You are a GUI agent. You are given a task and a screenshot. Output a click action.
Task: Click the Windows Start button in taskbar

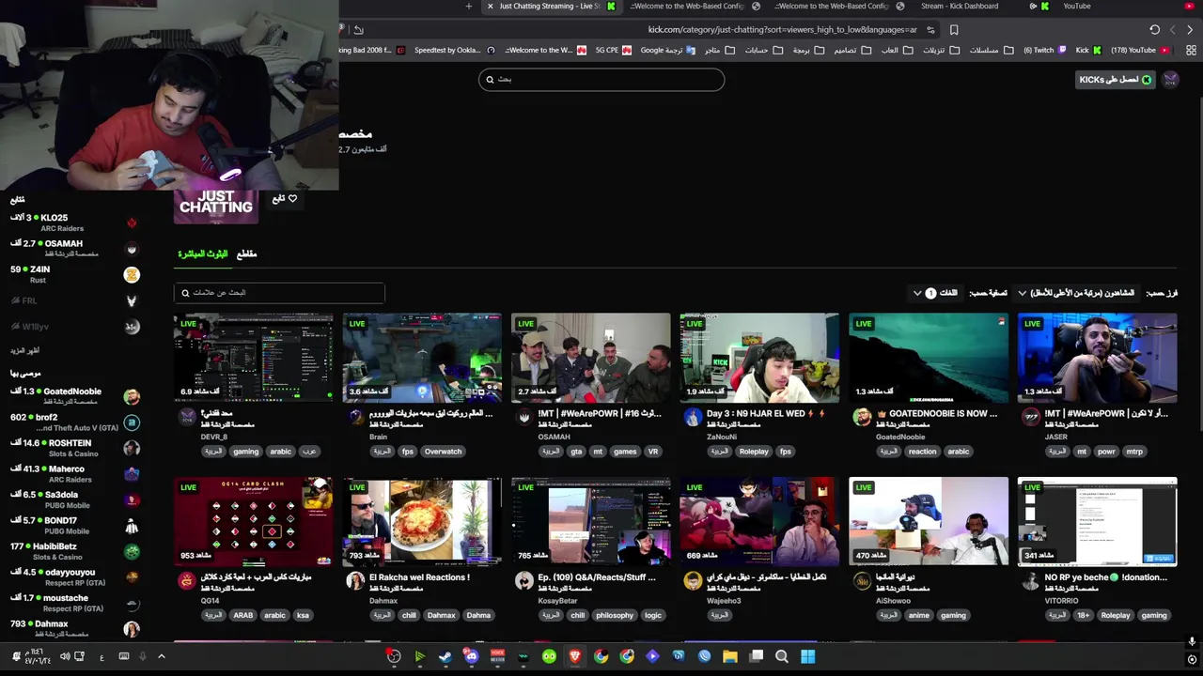(x=807, y=657)
